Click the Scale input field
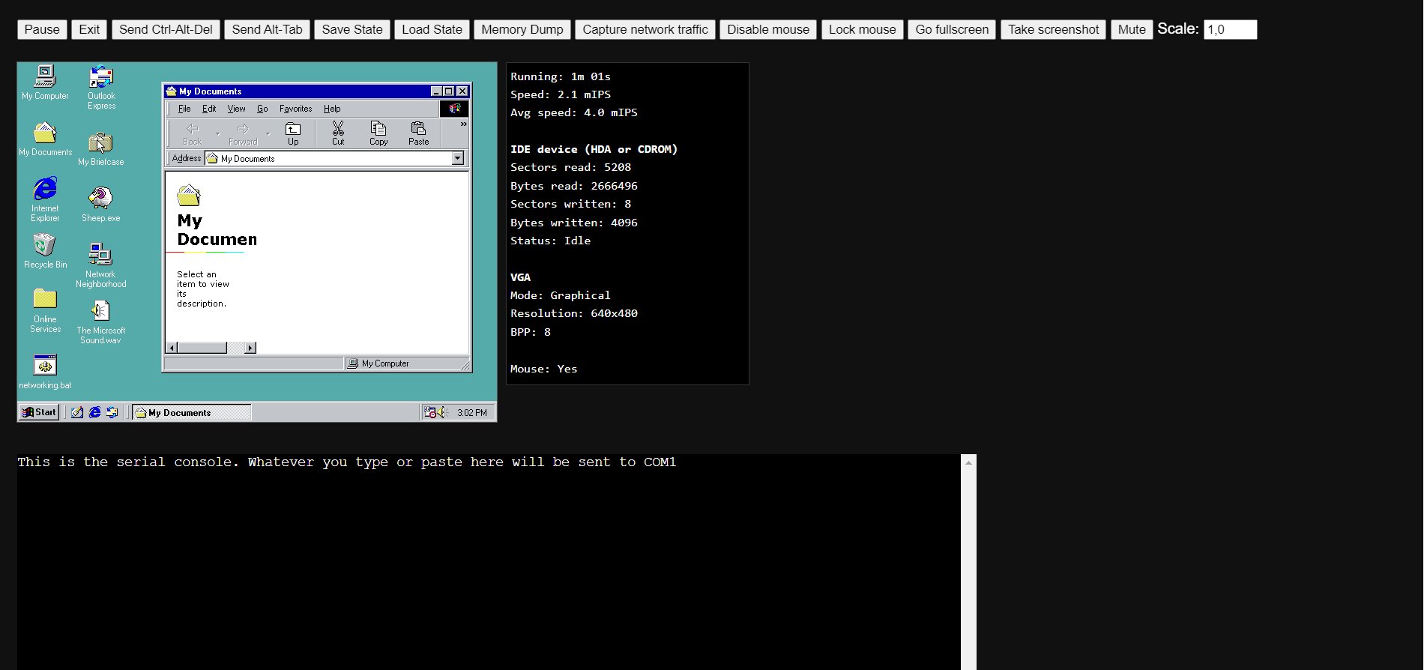 1230,29
